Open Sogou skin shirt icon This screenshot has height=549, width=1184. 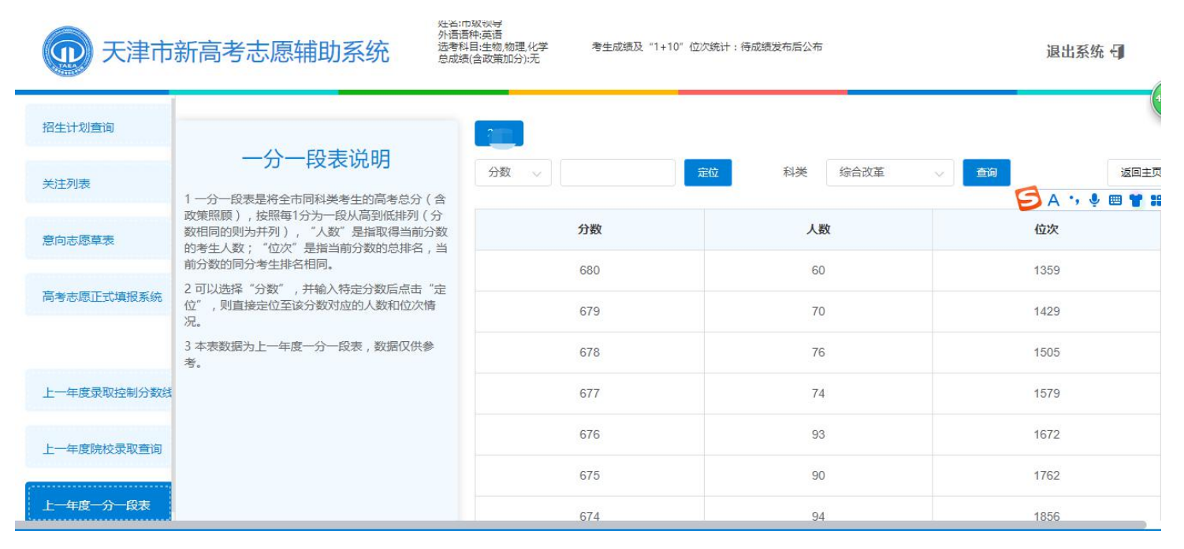[x=1135, y=200]
